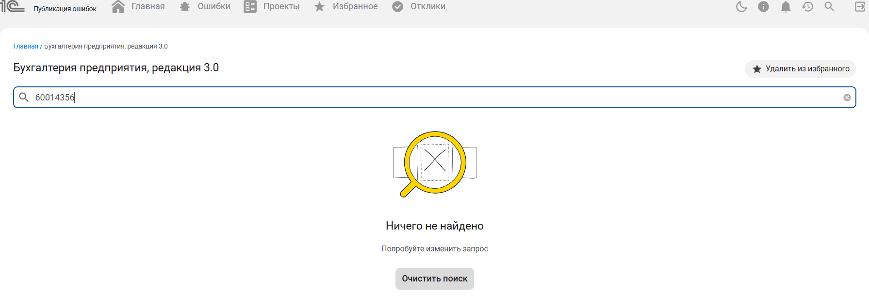This screenshot has height=297, width=869.
Task: Click the Ничего не найдено message
Action: pyautogui.click(x=435, y=226)
